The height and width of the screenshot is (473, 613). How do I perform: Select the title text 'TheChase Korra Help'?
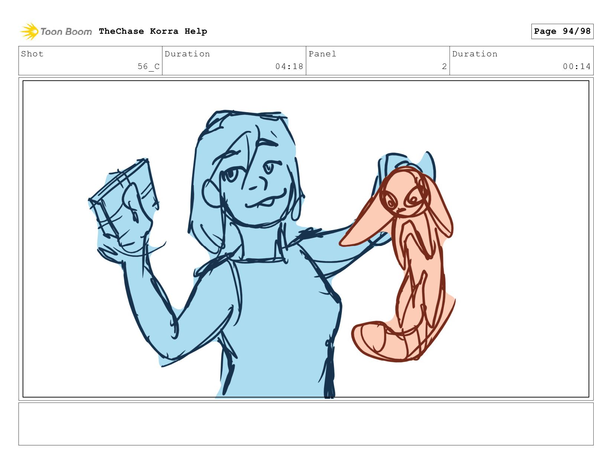point(153,31)
